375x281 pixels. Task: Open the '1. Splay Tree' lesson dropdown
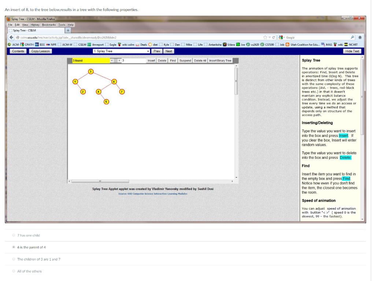(121, 51)
